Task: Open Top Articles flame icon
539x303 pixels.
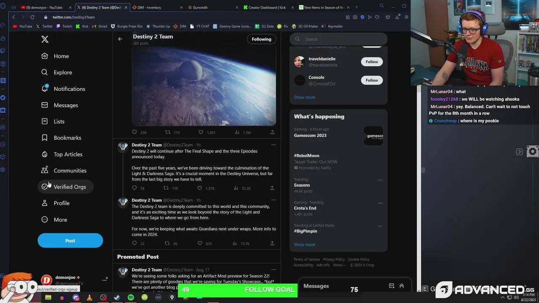Action: pyautogui.click(x=45, y=154)
